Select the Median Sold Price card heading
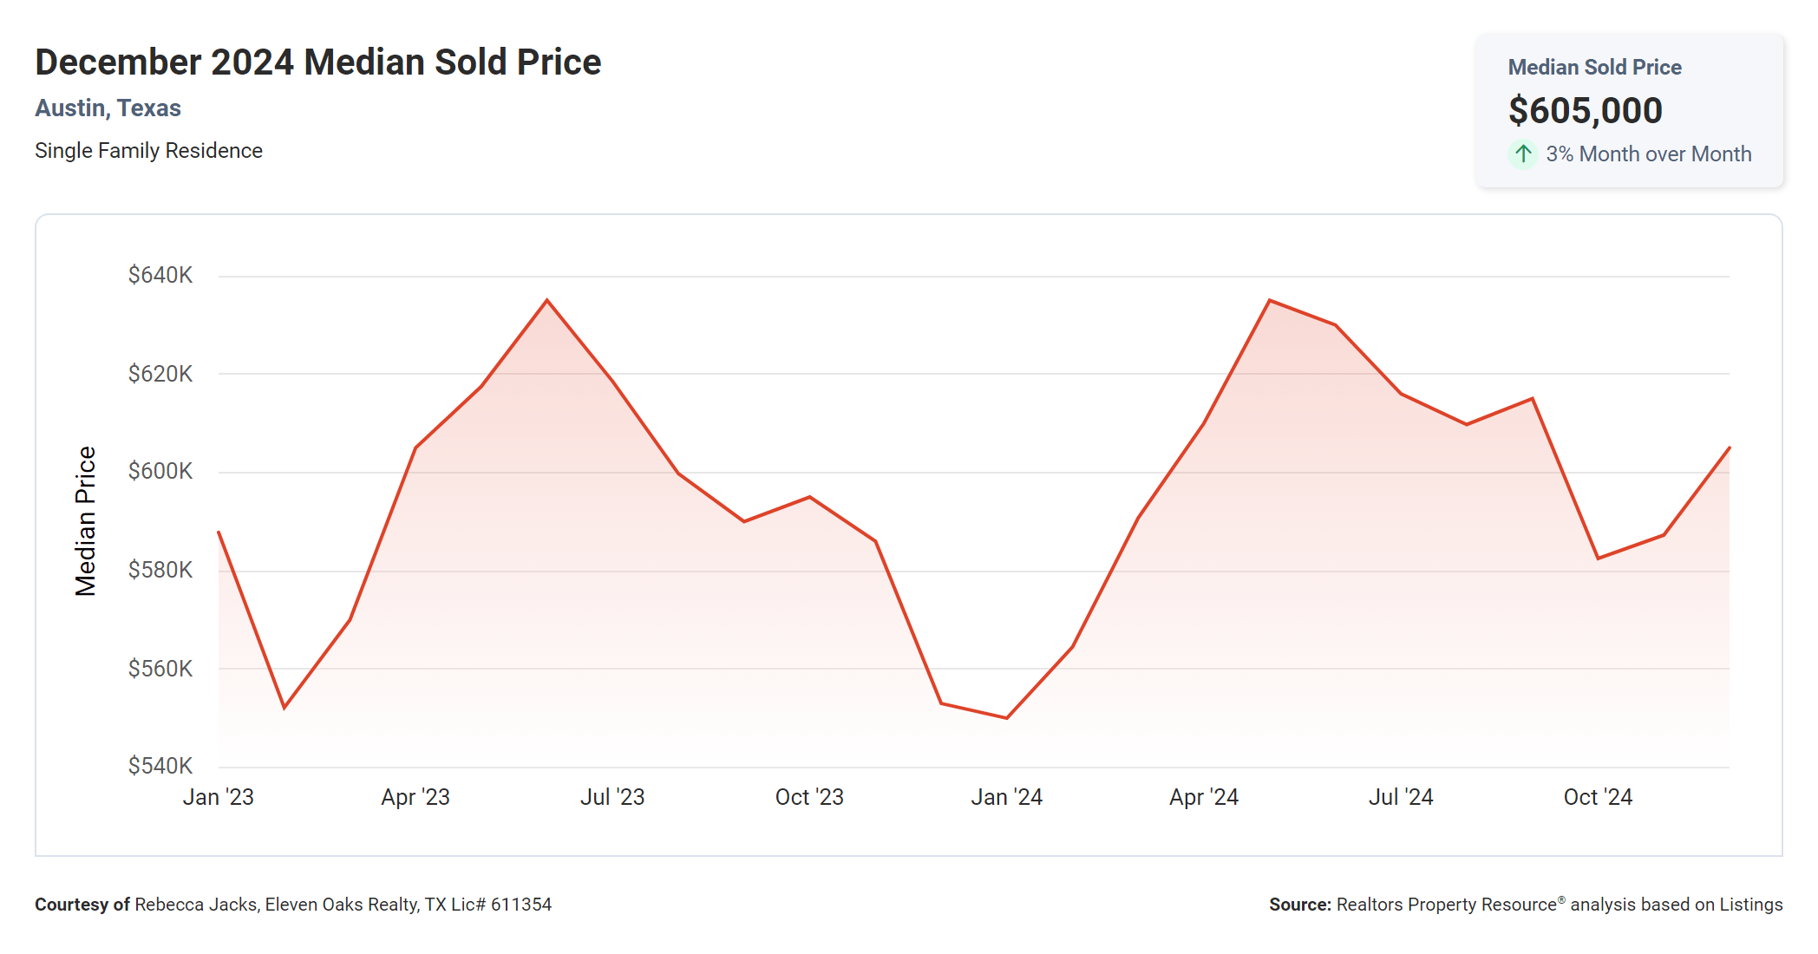Viewport: 1818px width, 954px height. point(1594,67)
